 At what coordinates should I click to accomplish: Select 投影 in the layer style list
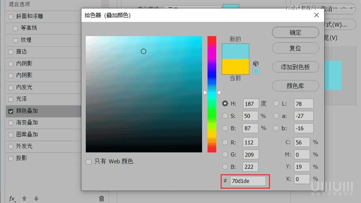coord(22,158)
